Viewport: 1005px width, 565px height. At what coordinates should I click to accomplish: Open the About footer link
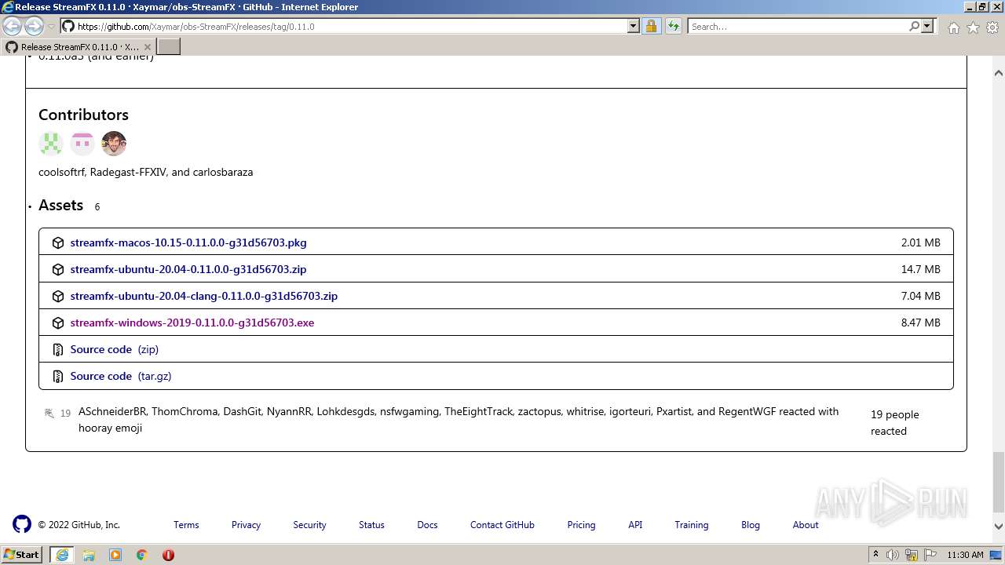[806, 525]
